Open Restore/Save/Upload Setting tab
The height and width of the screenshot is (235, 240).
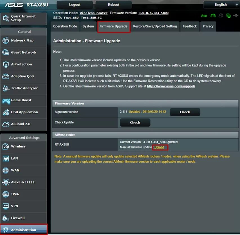click(155, 26)
